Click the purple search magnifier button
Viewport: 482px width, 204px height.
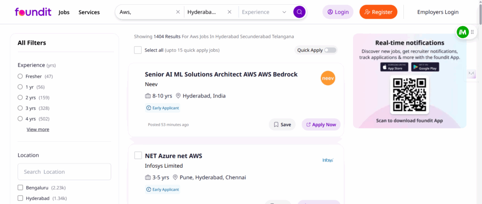(299, 12)
